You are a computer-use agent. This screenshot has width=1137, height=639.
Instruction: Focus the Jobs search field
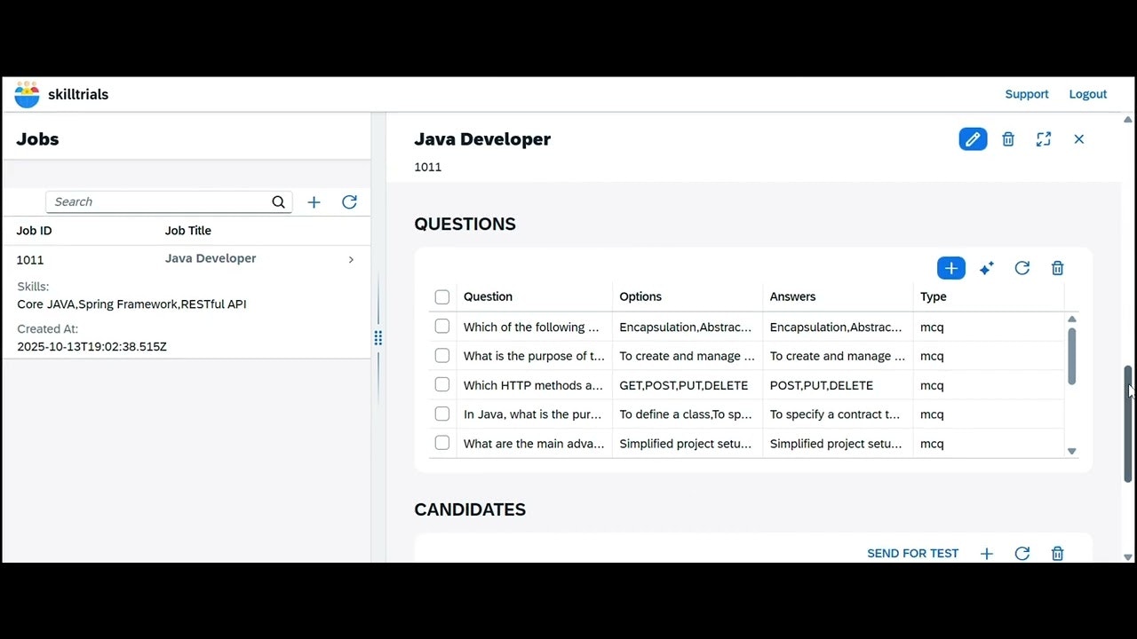[x=169, y=202]
